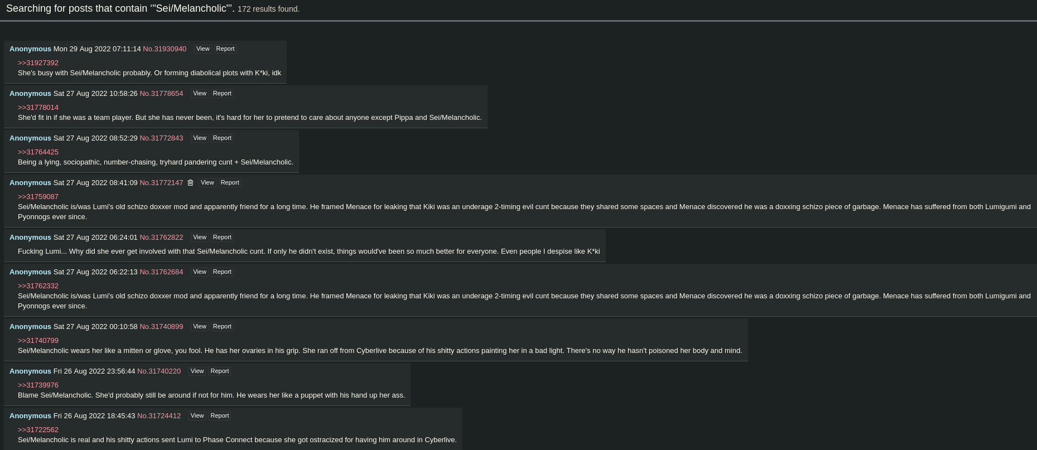
Task: Report the post No.31762822
Action: click(x=222, y=238)
